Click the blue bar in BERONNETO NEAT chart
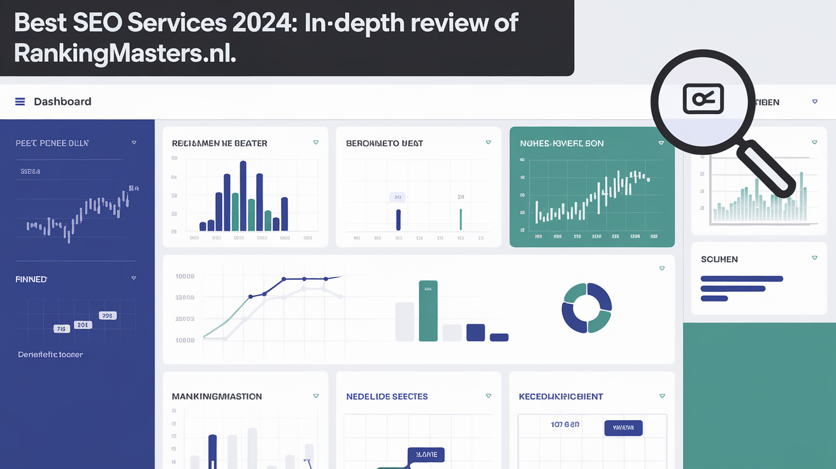 coord(398,220)
